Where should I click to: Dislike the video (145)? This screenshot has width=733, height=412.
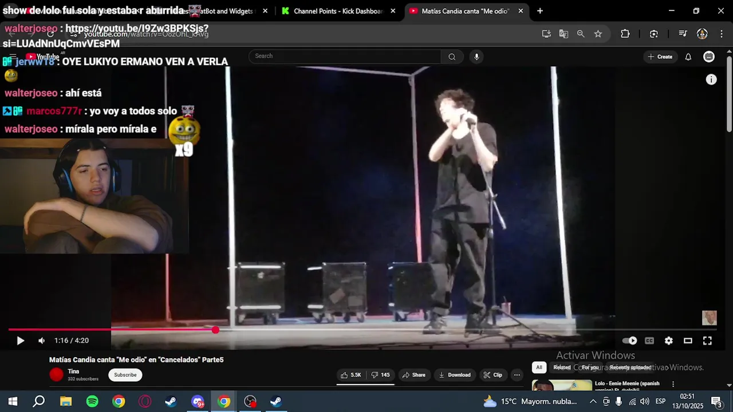pos(380,375)
